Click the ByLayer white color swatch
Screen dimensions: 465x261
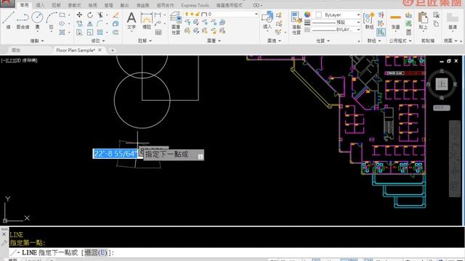tap(319, 14)
